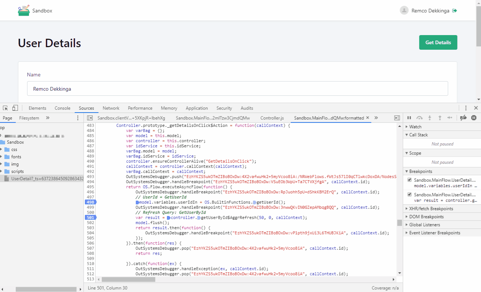
Task: Click the sign-out link beside Remco Dekkinga
Action: [x=455, y=10]
